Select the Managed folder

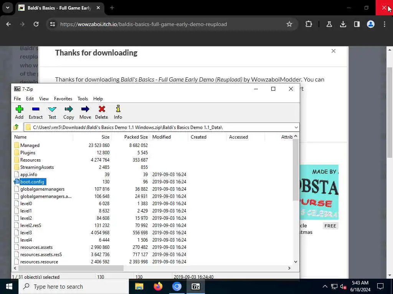(27, 145)
